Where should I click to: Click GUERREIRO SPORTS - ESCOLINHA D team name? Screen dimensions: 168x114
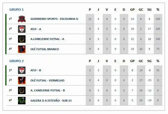point(54,19)
